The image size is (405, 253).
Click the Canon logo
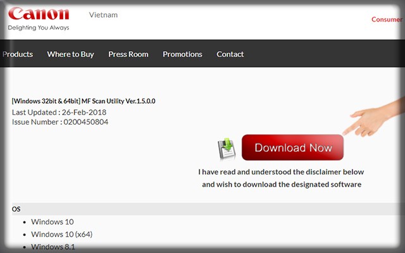click(39, 14)
